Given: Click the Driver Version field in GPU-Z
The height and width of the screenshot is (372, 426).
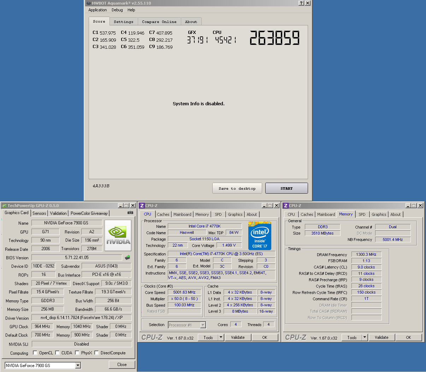Looking at the screenshot, I should [82, 318].
